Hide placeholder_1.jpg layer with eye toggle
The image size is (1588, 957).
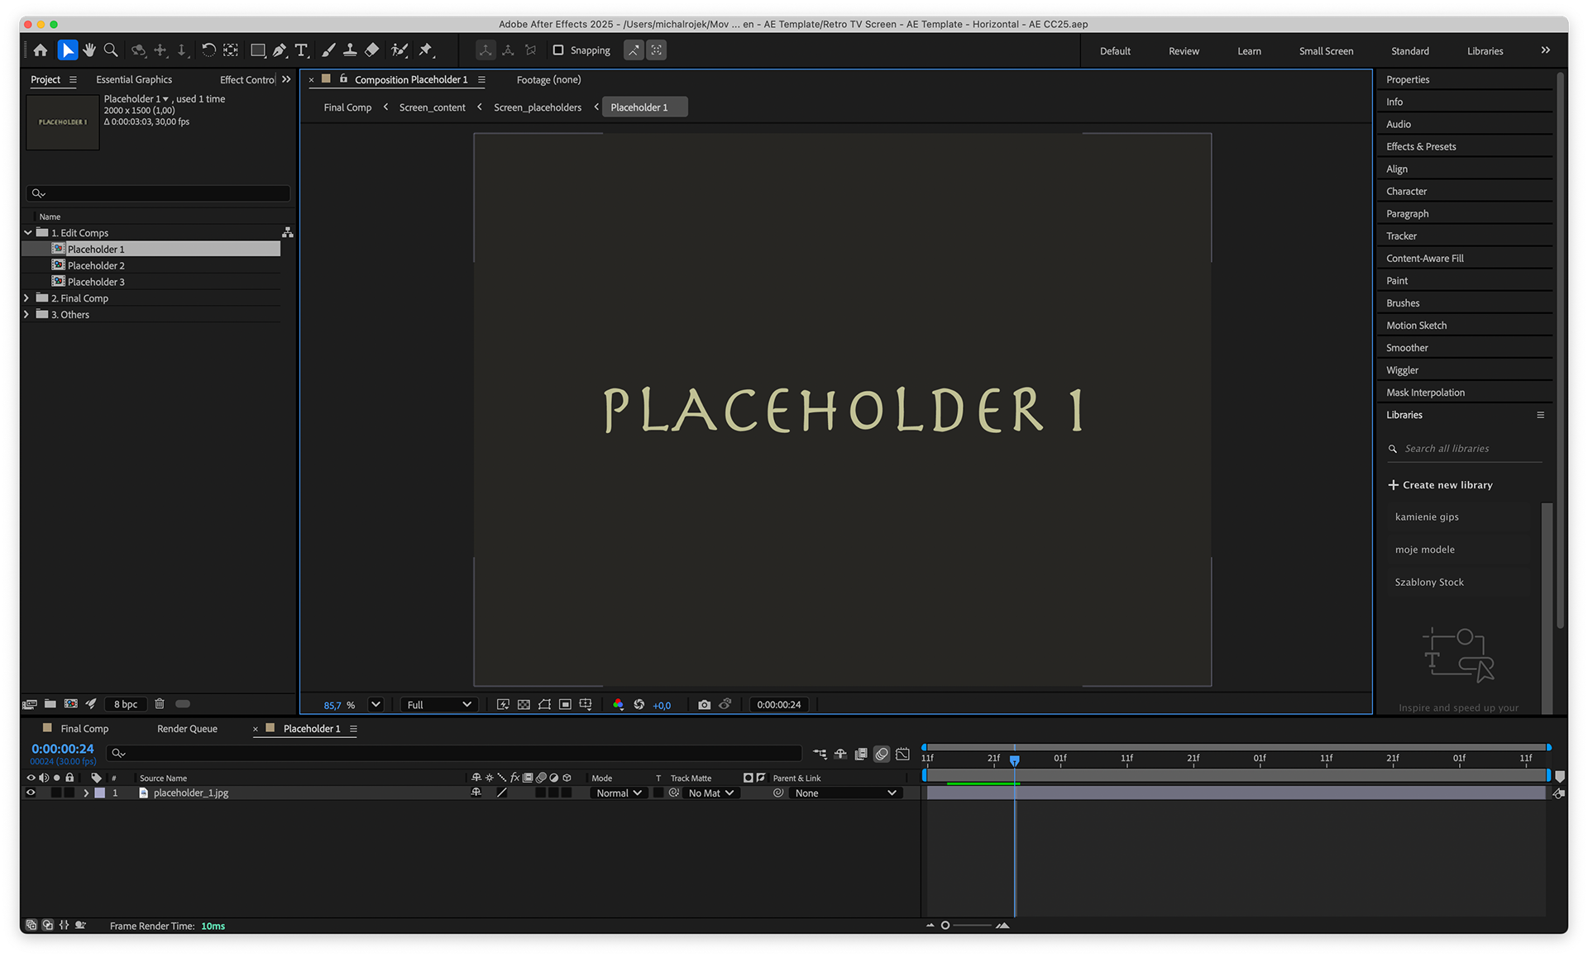pyautogui.click(x=31, y=793)
